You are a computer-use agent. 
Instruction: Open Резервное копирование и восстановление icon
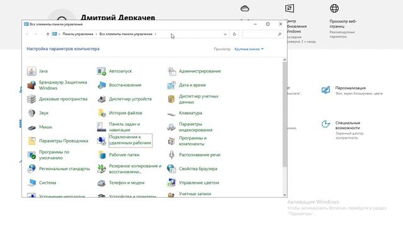[x=101, y=169]
